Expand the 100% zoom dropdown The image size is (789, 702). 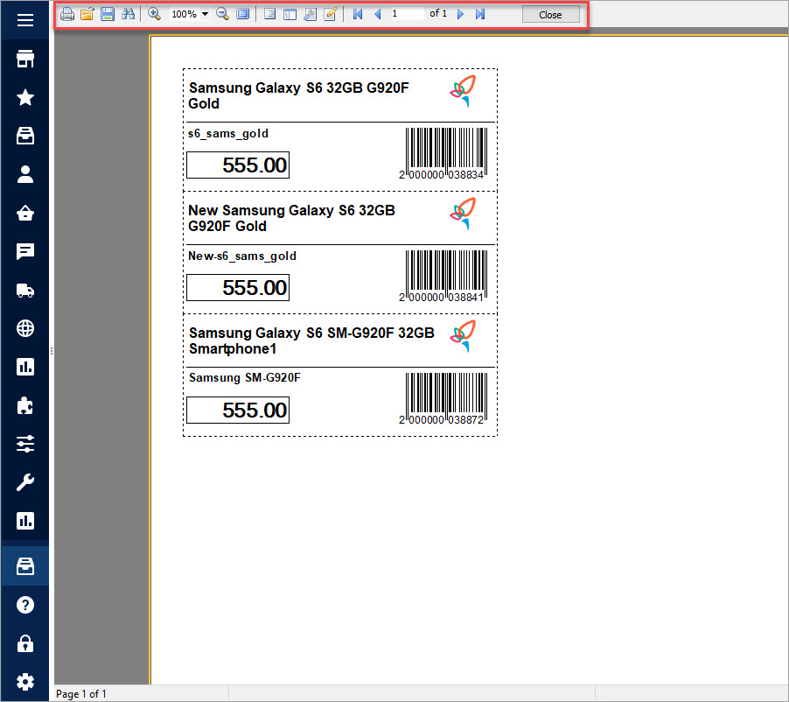pos(205,14)
